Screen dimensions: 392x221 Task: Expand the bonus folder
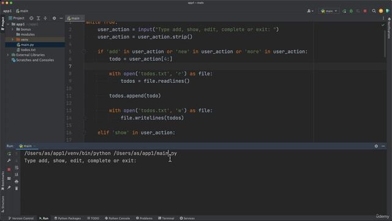coord(12,29)
